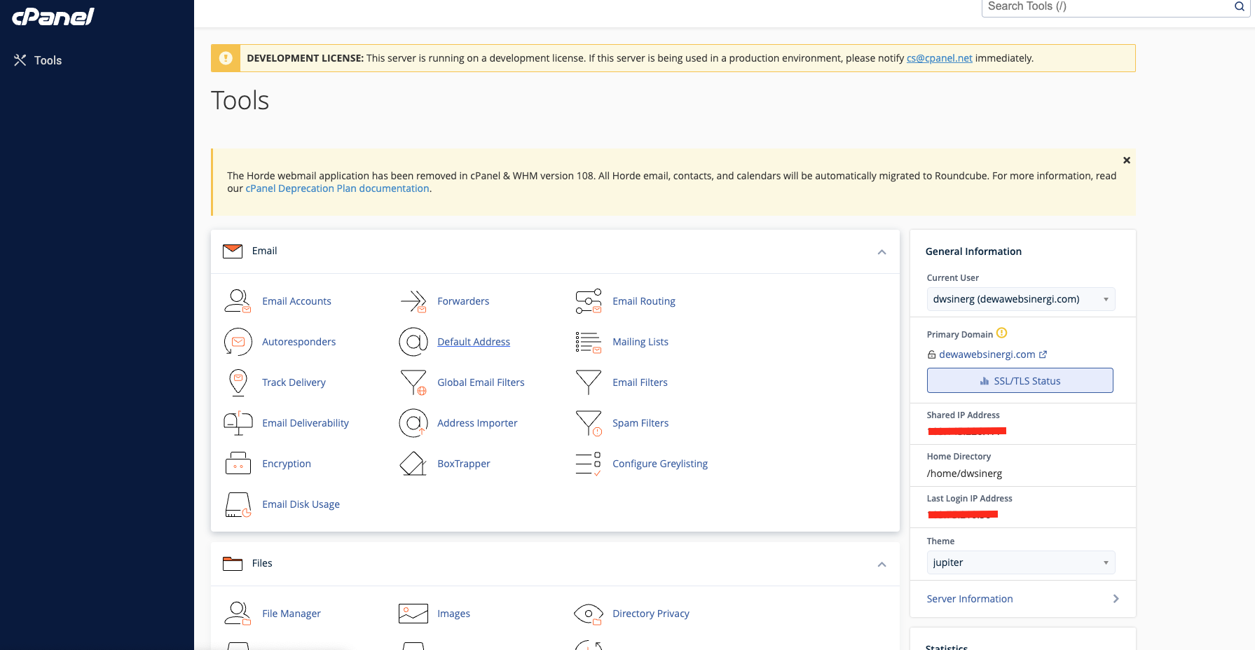Open the Images icon
This screenshot has height=650, width=1255.
(x=413, y=614)
